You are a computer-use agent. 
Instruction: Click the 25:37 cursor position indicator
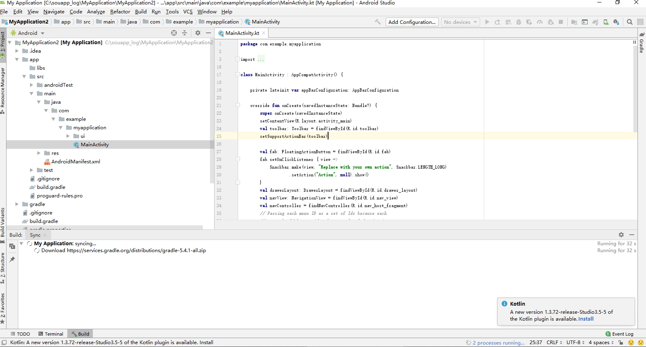pyautogui.click(x=536, y=343)
